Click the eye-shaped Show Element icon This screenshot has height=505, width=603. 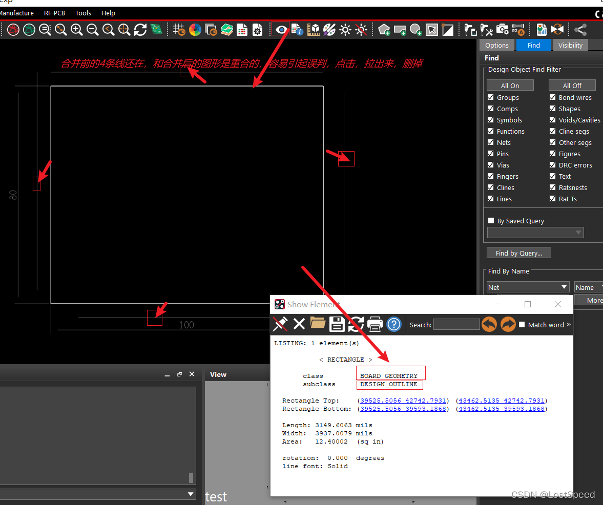(281, 30)
